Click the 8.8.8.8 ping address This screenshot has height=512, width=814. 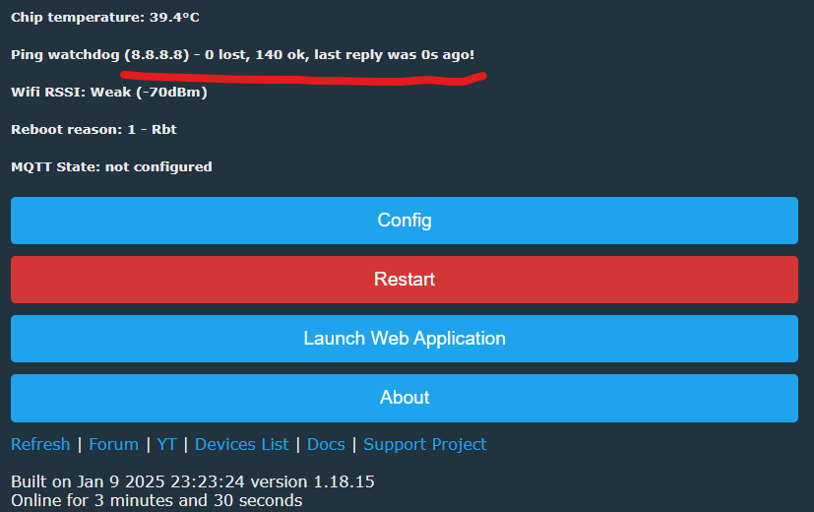point(156,55)
